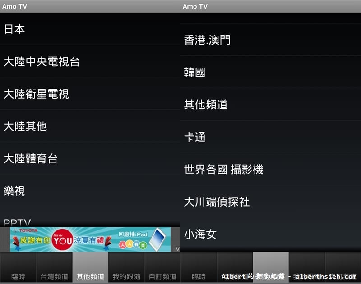The image size is (361, 284).
Task: Switch to the 其他頻道 tab beside 台灣頻道
Action: click(x=90, y=267)
